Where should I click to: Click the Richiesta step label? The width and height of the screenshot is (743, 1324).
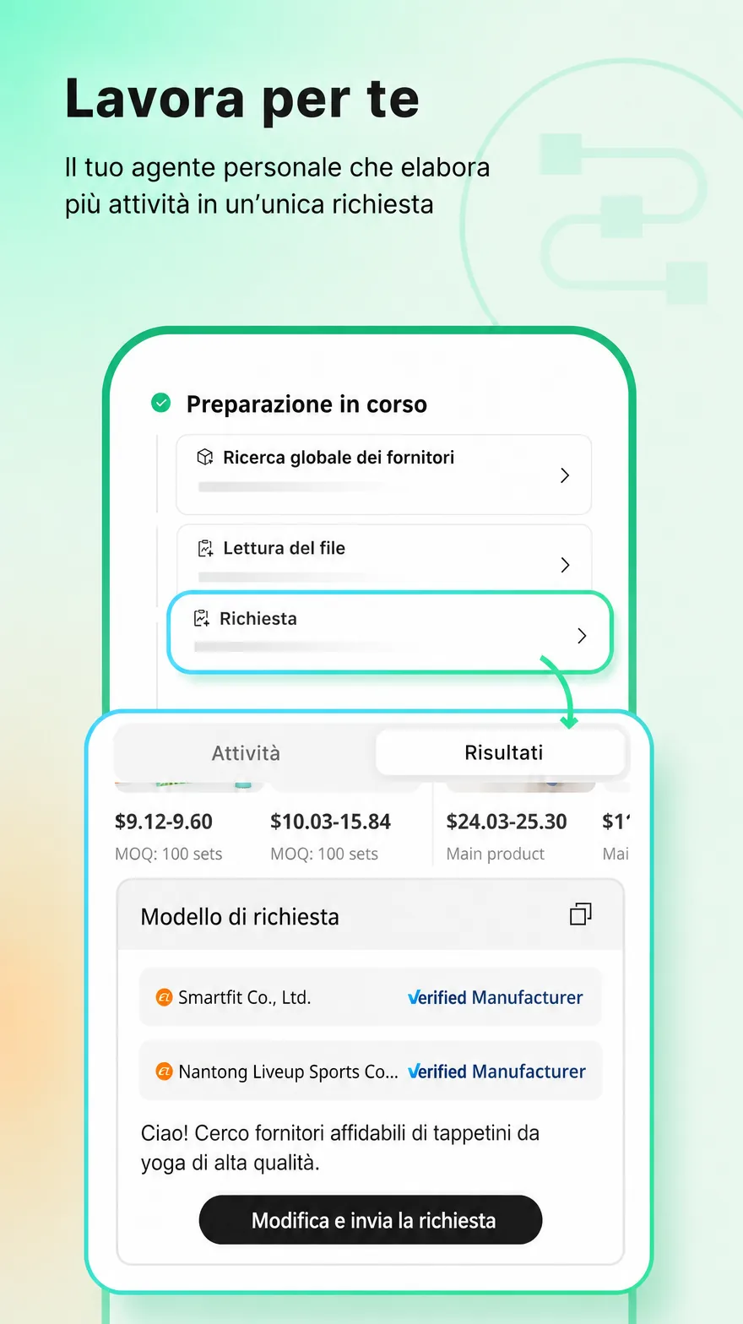pos(258,619)
